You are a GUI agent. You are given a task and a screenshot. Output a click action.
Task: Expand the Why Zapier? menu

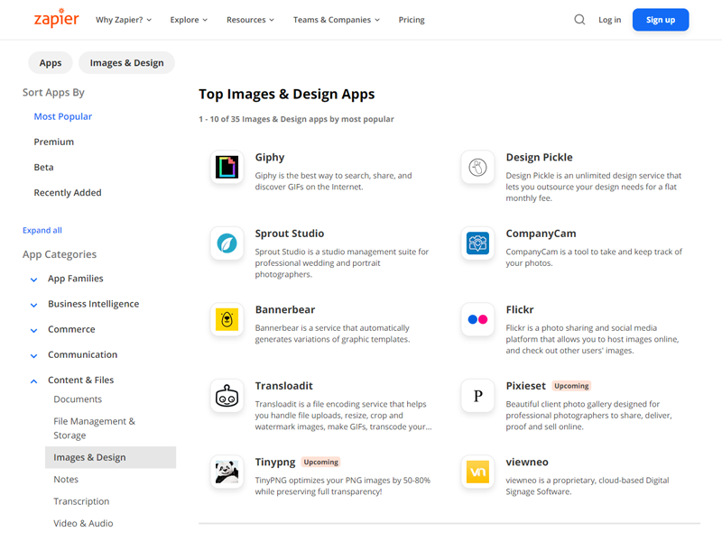[124, 20]
